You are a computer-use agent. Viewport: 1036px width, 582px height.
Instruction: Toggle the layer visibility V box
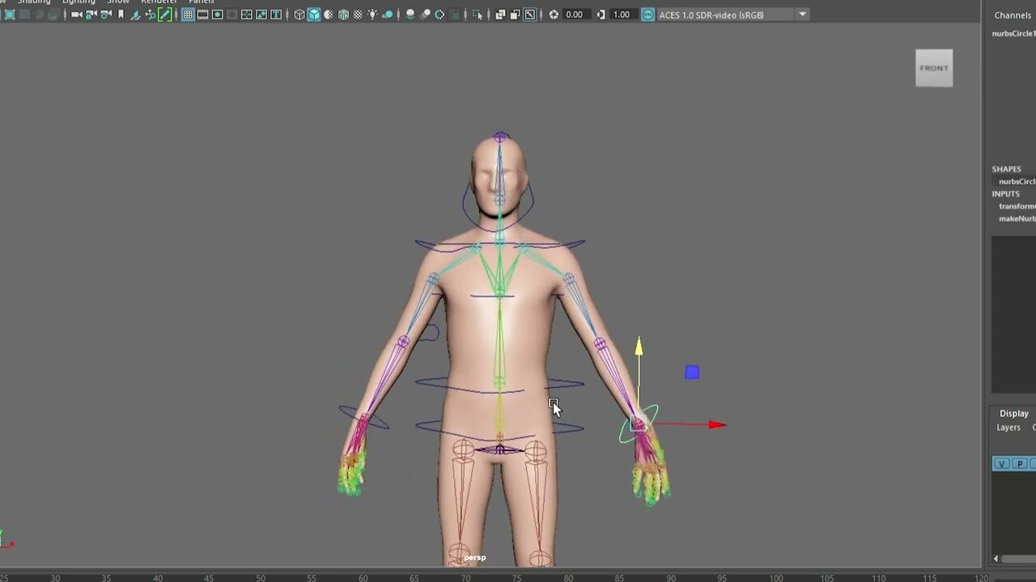(1000, 463)
